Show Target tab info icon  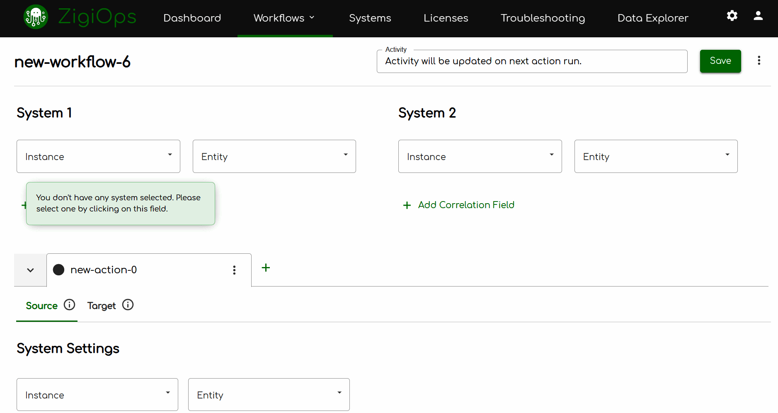[128, 305]
